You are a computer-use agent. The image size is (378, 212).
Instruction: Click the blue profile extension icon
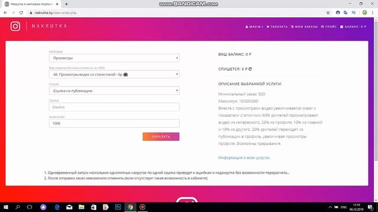338,13
